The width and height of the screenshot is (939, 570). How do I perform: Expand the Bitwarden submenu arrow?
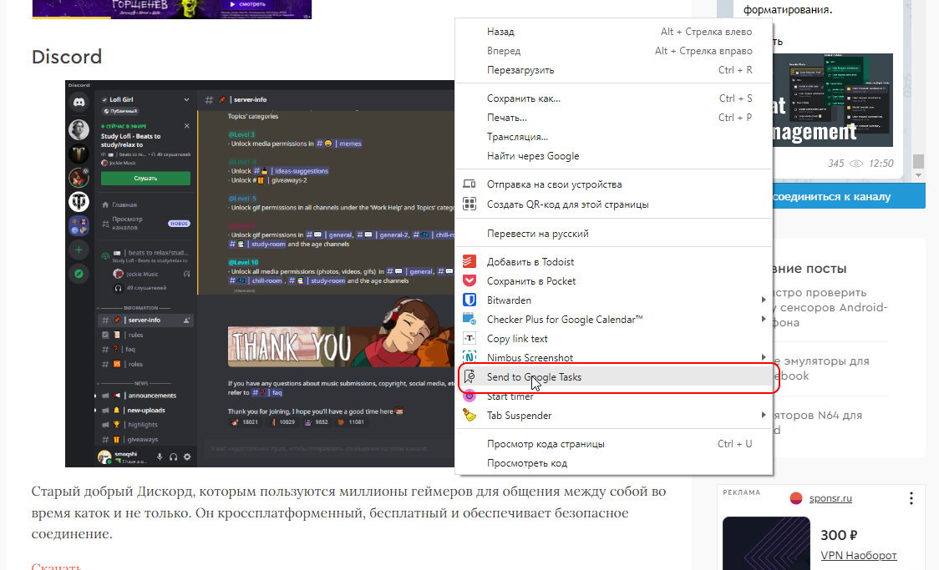pyautogui.click(x=763, y=300)
